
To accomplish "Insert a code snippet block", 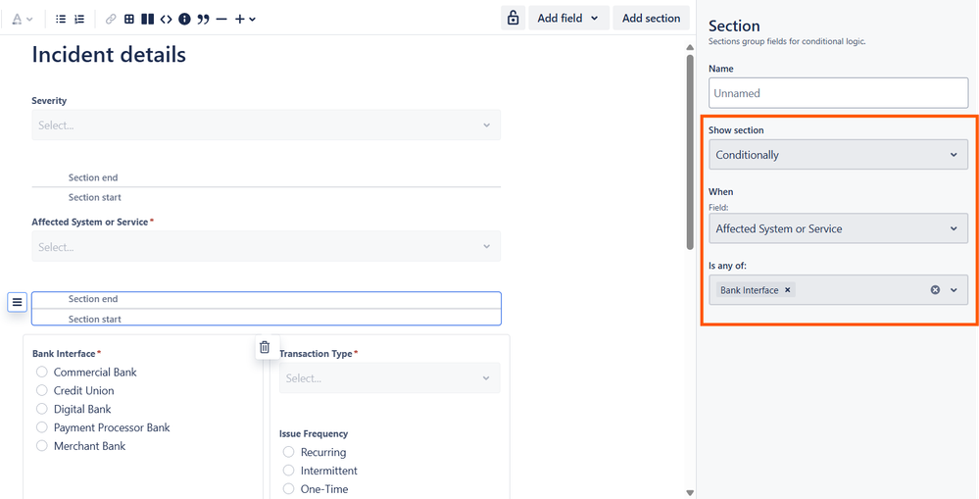I will tap(166, 20).
